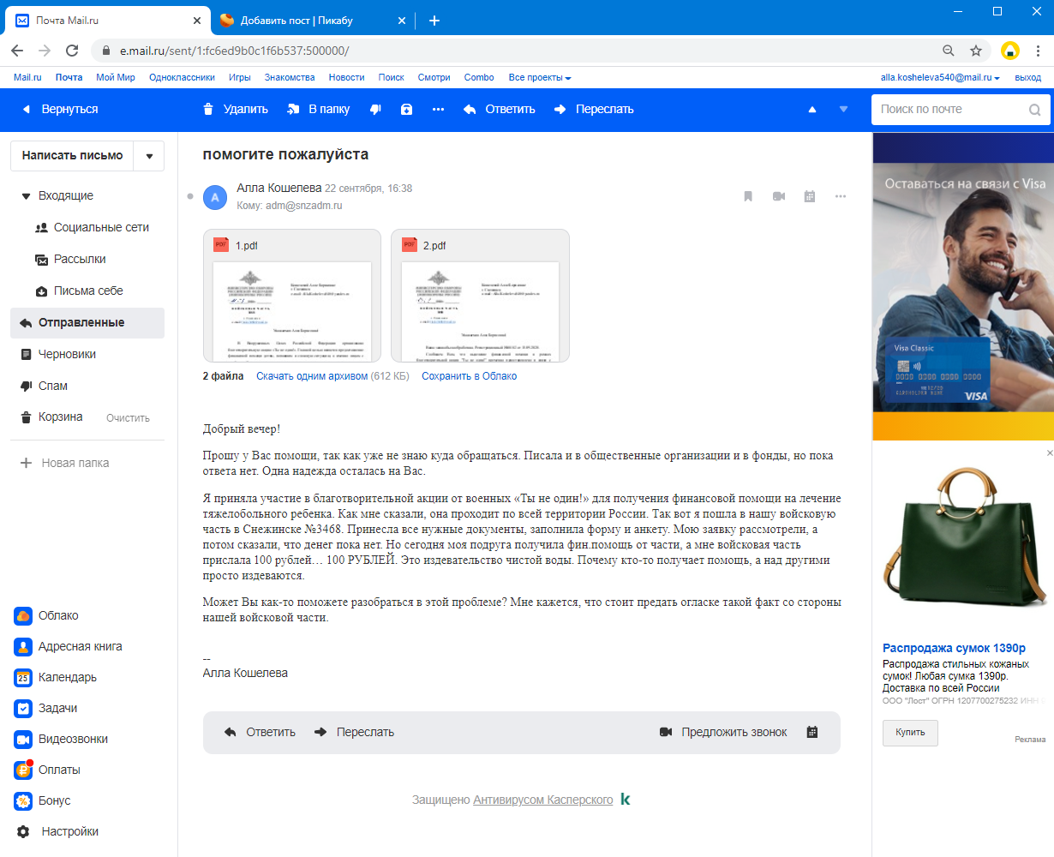Open Игры in portal bar
This screenshot has height=857, width=1054.
[x=240, y=77]
